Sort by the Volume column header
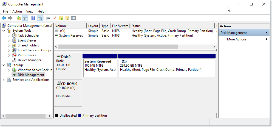Viewport: 272px width, 127px height. [70, 26]
